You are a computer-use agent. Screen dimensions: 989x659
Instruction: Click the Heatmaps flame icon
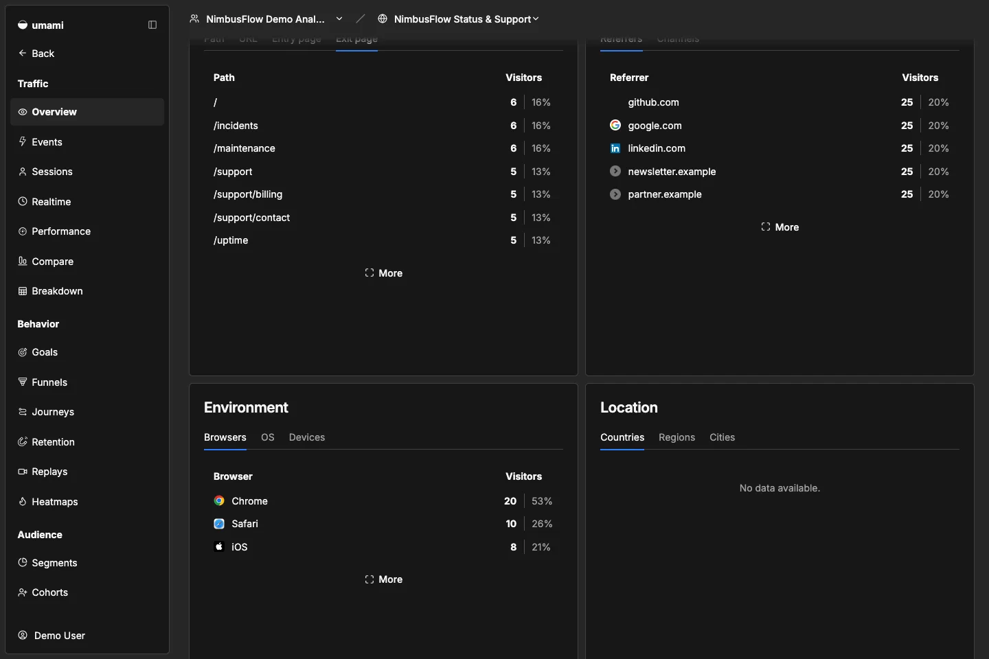pos(23,501)
